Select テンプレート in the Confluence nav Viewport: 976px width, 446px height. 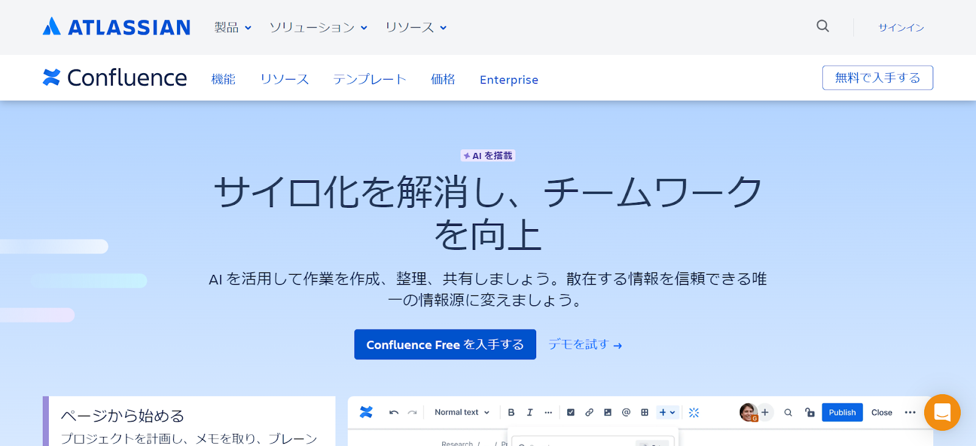coord(369,79)
